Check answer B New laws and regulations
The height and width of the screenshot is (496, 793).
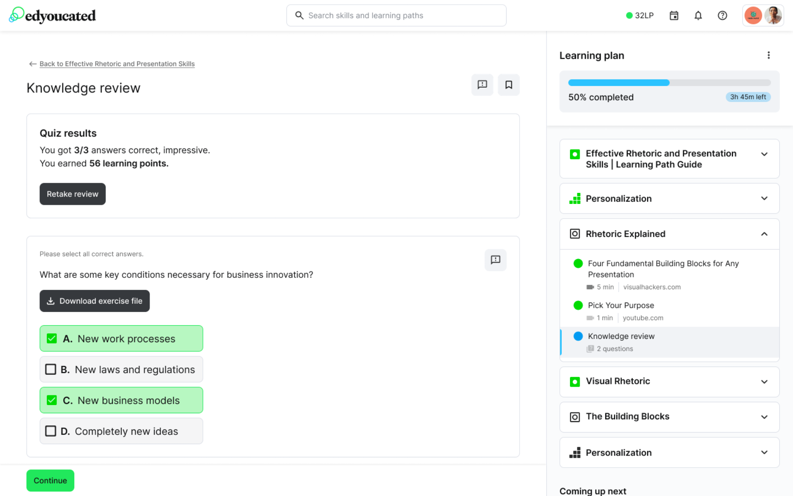pos(50,369)
